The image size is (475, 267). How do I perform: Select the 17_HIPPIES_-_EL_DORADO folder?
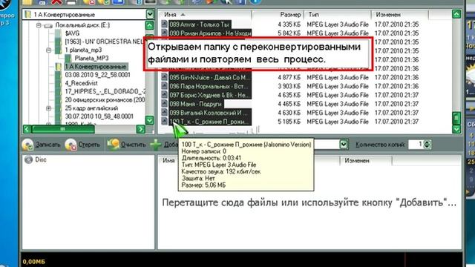[105, 91]
